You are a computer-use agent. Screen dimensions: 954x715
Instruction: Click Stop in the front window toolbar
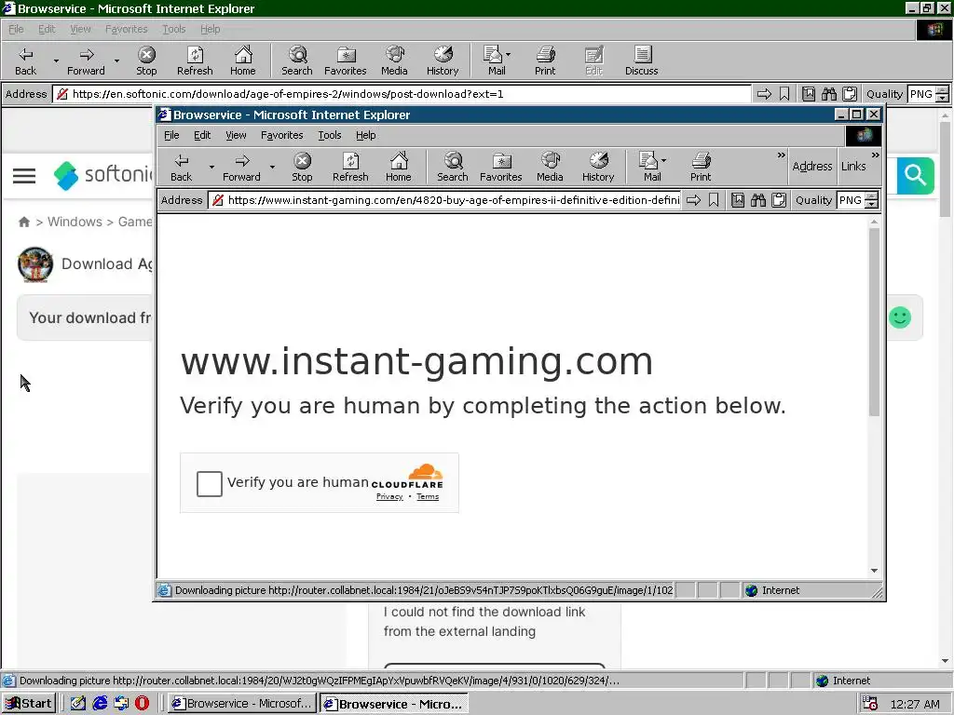302,168
